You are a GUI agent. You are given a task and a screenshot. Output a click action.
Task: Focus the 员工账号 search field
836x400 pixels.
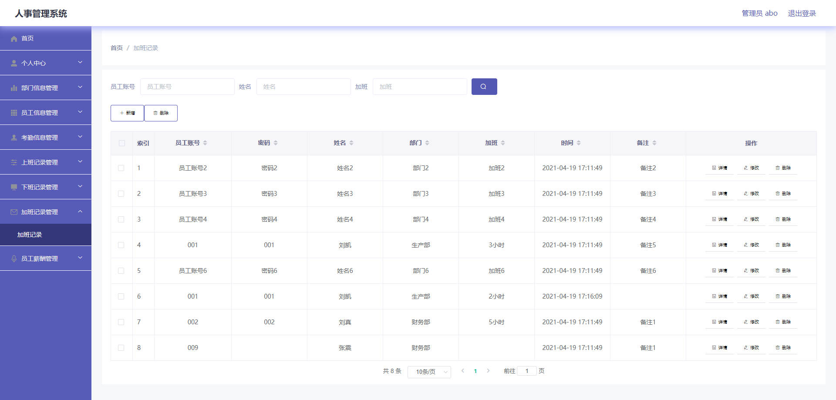[187, 87]
